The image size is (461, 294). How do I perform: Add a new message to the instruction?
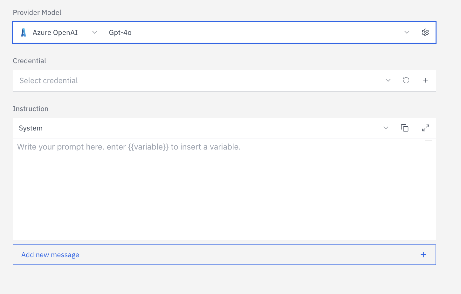50,254
